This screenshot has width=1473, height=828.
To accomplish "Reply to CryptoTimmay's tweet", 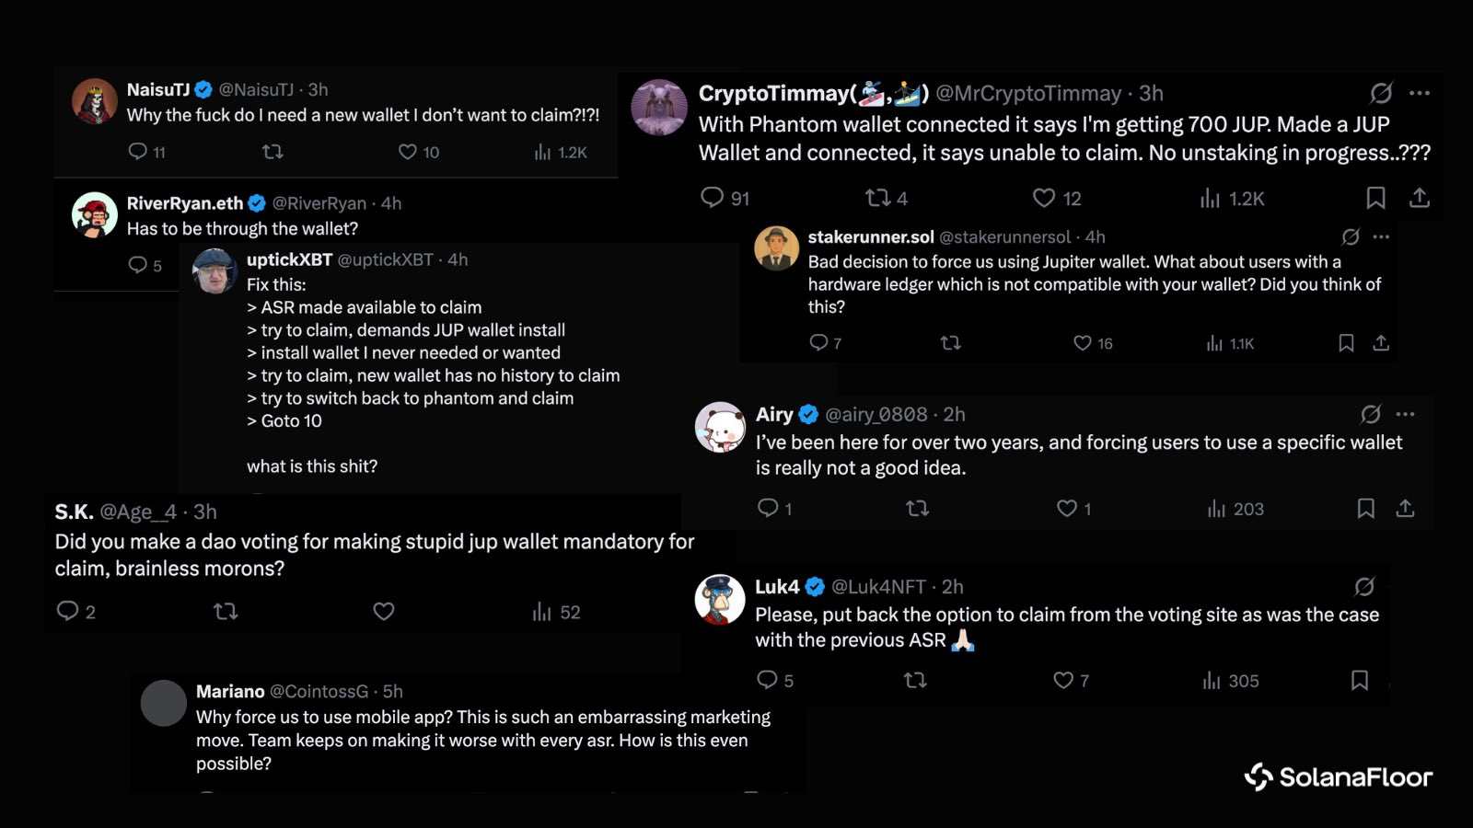I will pyautogui.click(x=713, y=198).
